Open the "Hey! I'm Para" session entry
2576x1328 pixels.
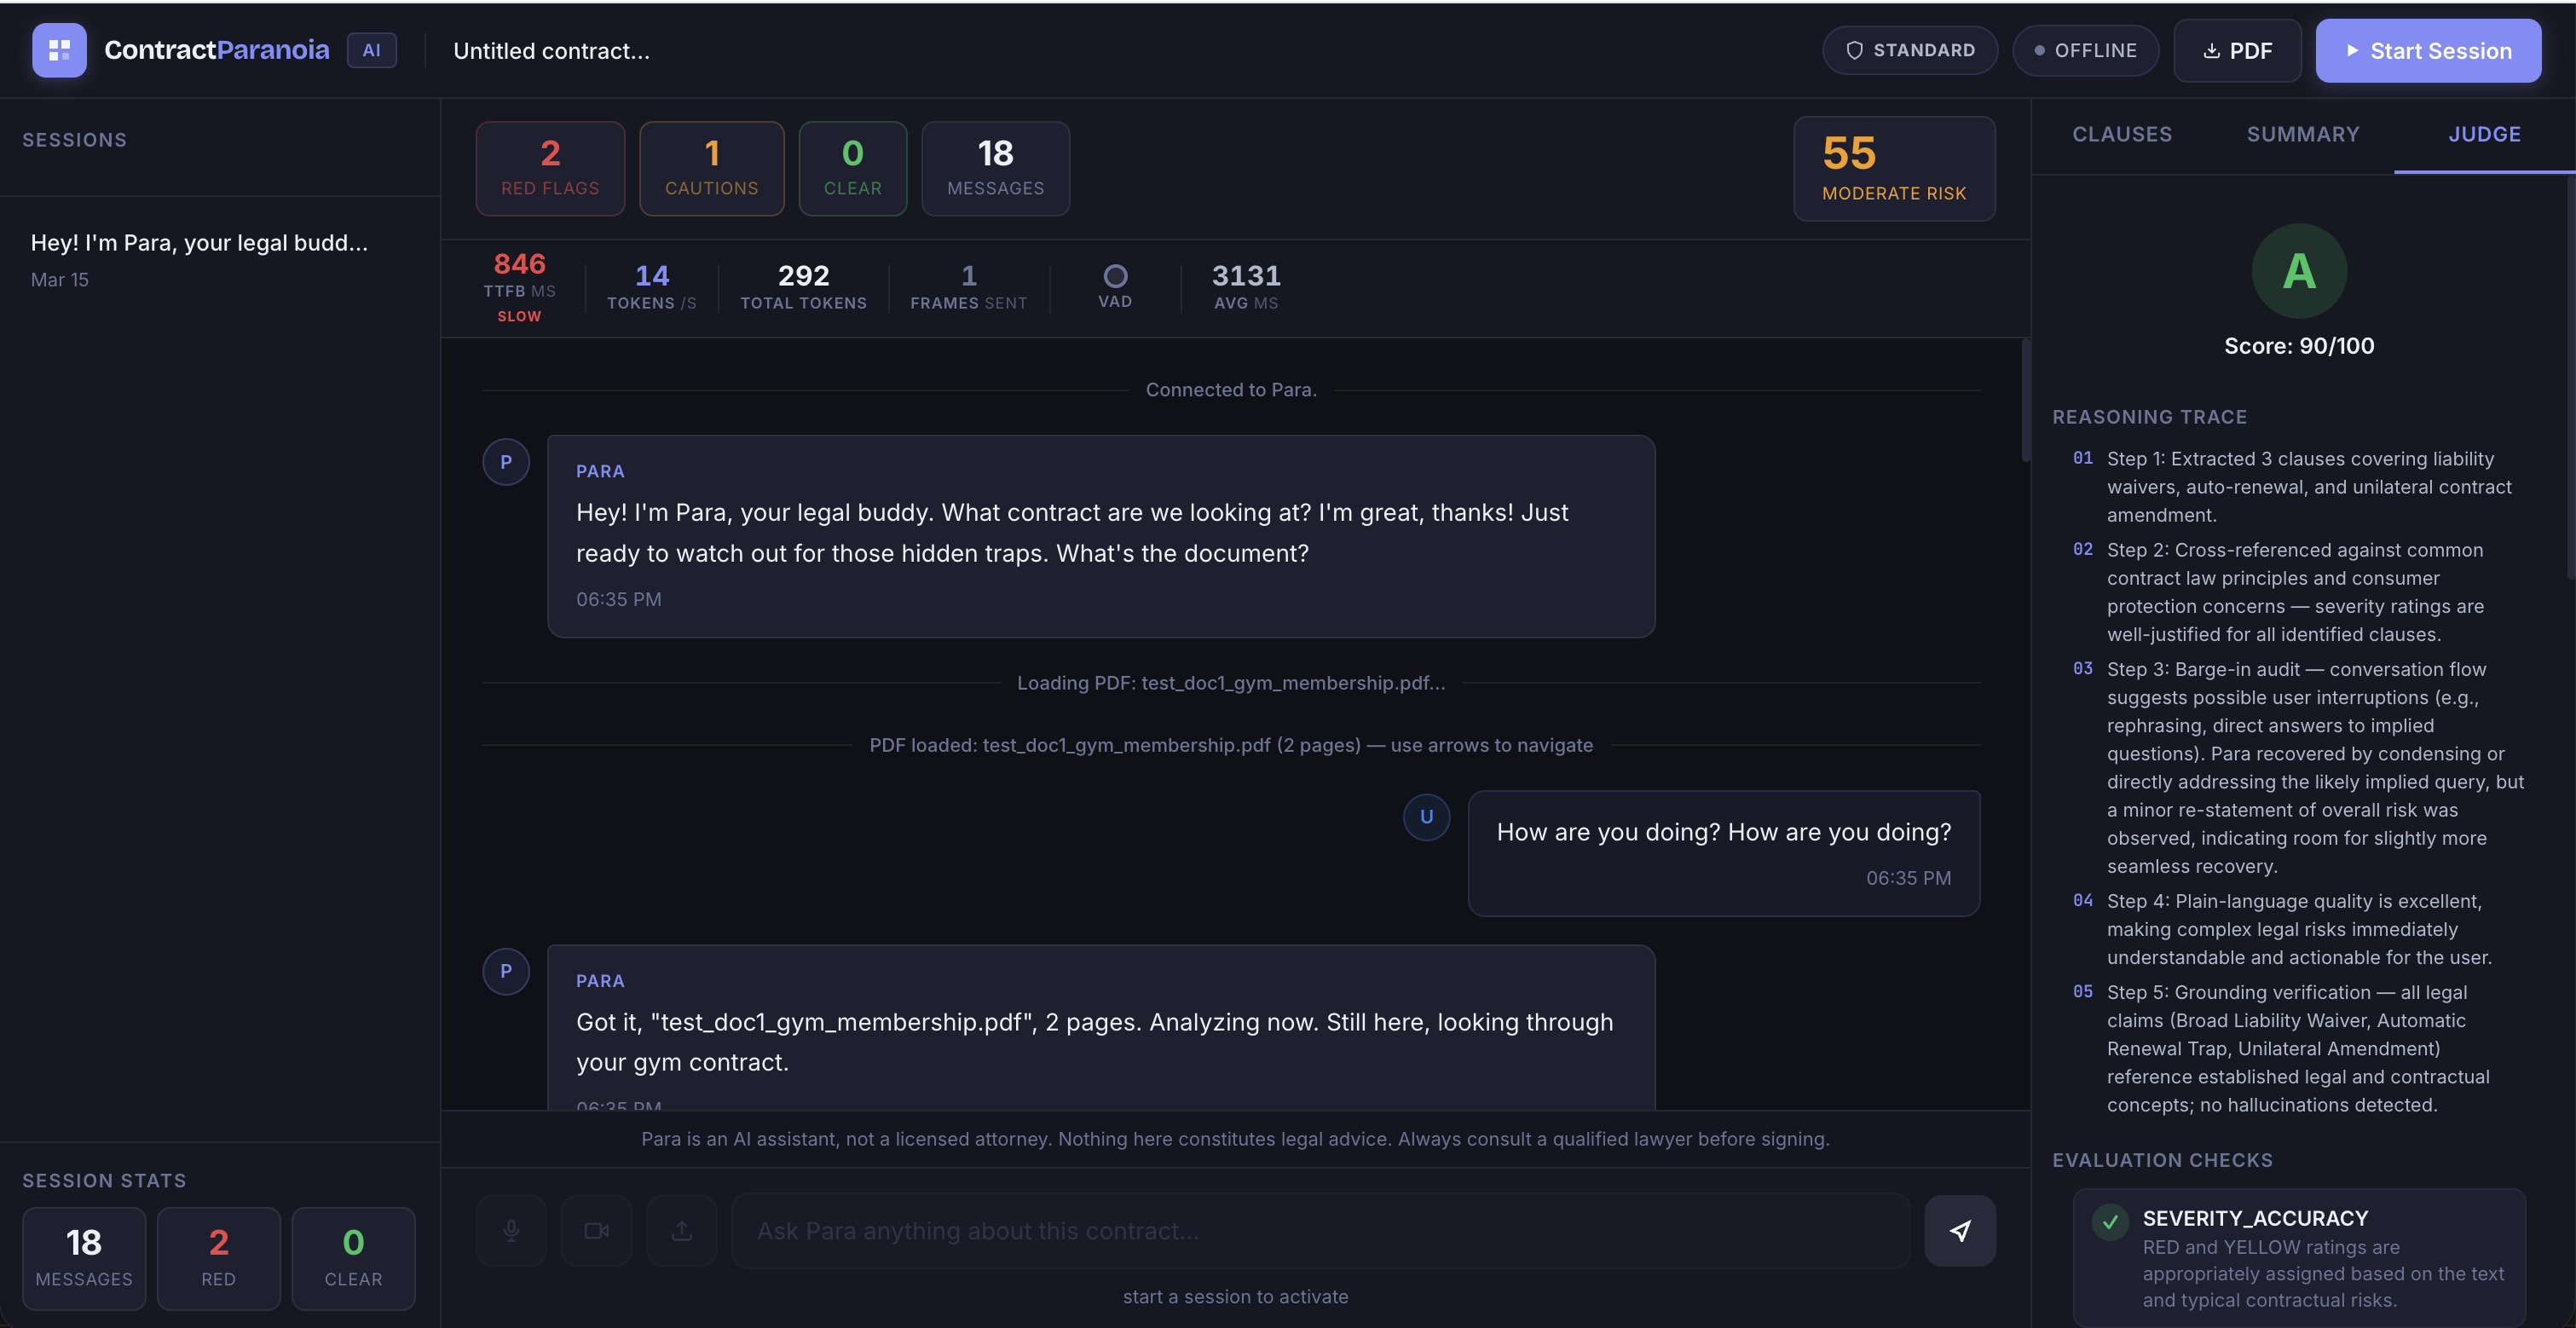point(200,258)
